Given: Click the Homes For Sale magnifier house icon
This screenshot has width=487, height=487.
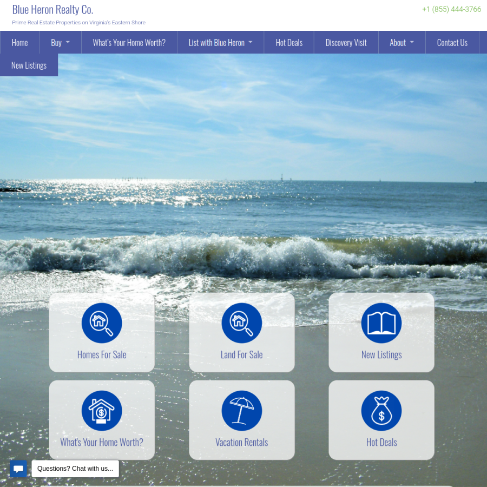Looking at the screenshot, I should [102, 323].
